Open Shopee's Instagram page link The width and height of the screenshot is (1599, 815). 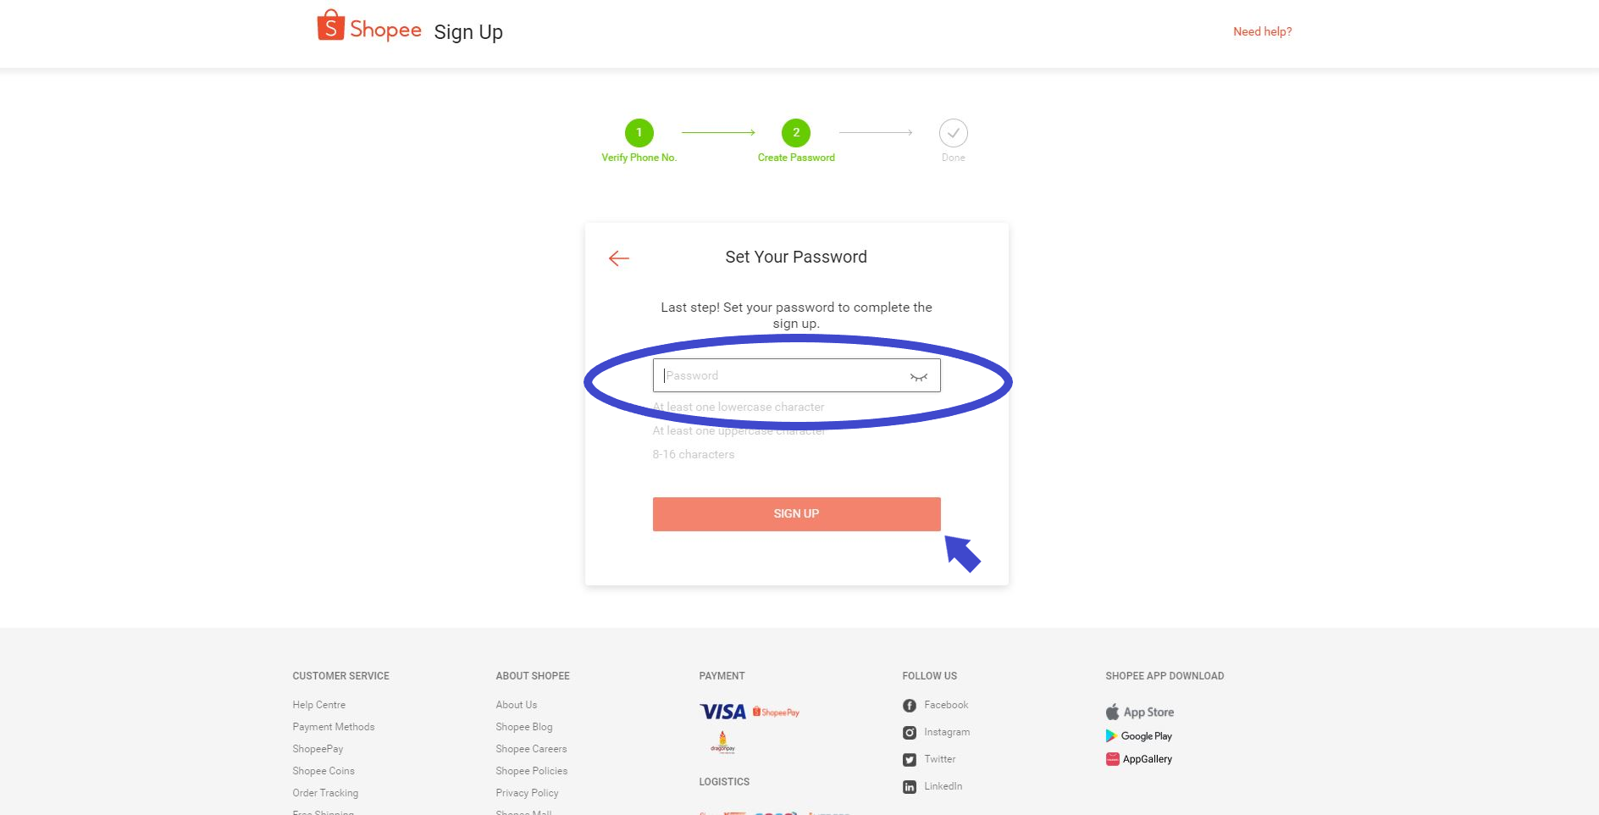(x=936, y=732)
